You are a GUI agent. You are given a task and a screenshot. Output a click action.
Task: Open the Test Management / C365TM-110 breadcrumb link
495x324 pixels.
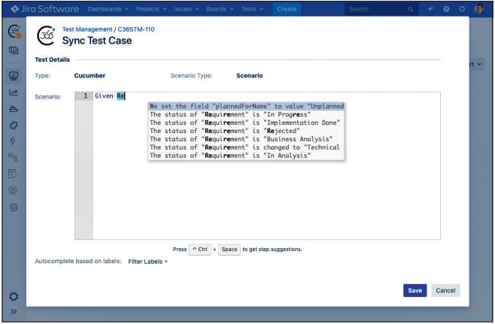(x=113, y=29)
